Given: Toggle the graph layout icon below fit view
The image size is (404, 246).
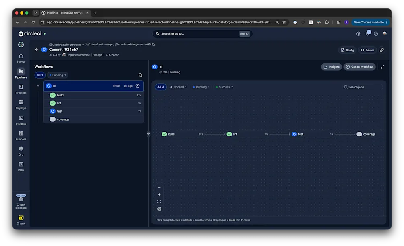Looking at the screenshot, I should [159, 209].
